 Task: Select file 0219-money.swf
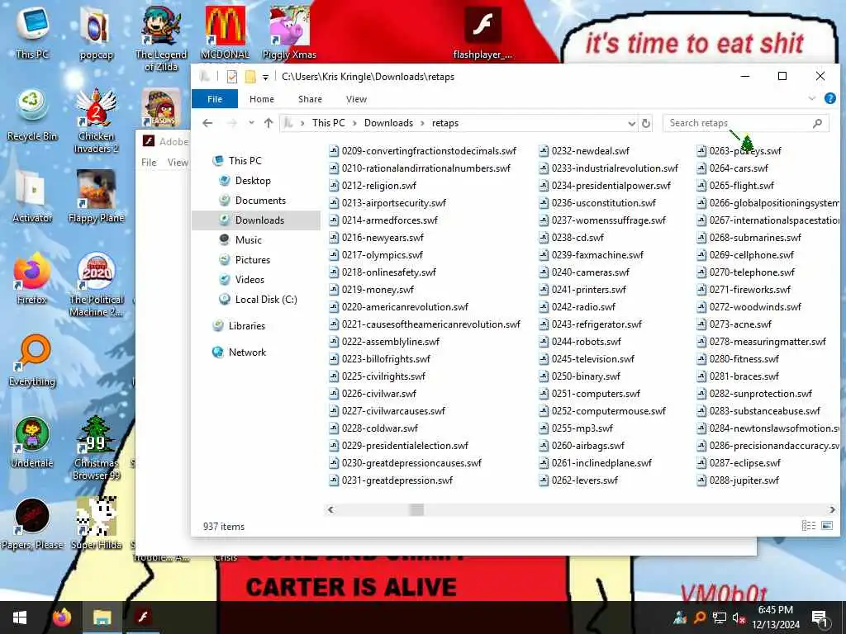pos(372,290)
